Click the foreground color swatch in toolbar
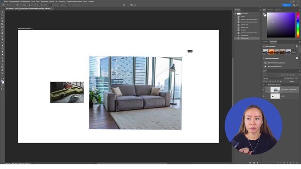Viewport: 301px width, 169px height. pos(2,81)
